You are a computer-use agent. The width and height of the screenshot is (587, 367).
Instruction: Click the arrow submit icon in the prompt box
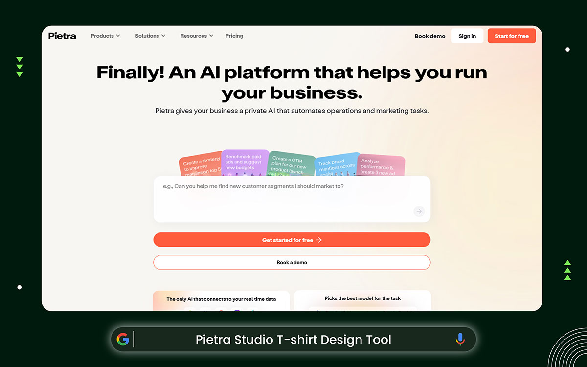point(419,211)
